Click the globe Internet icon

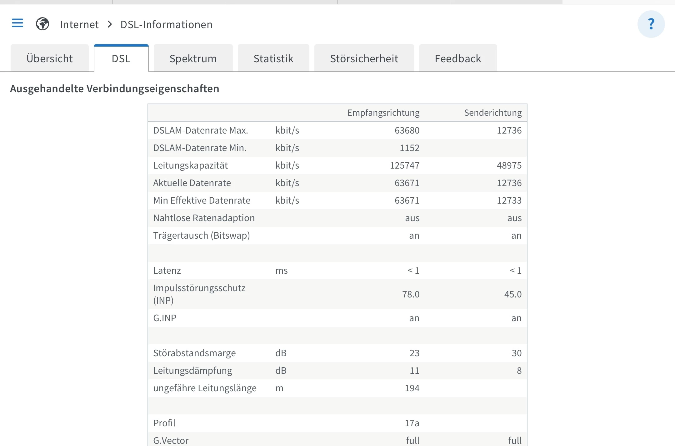[x=42, y=24]
